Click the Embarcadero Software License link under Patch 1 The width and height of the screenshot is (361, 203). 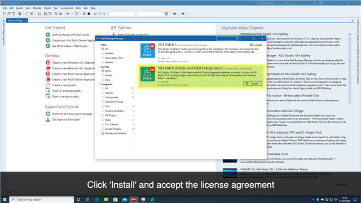(x=173, y=61)
